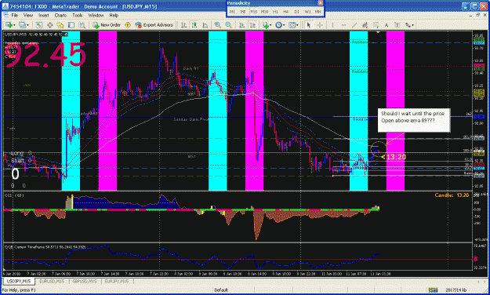Switch chart to Candlesticks type
This screenshot has width=490, height=295.
[x=194, y=25]
